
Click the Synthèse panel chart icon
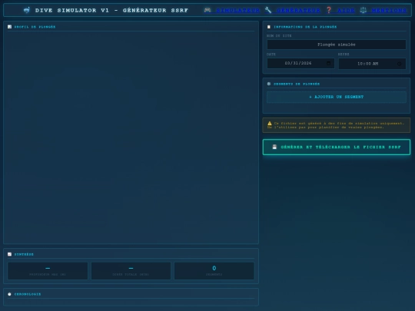click(9, 254)
